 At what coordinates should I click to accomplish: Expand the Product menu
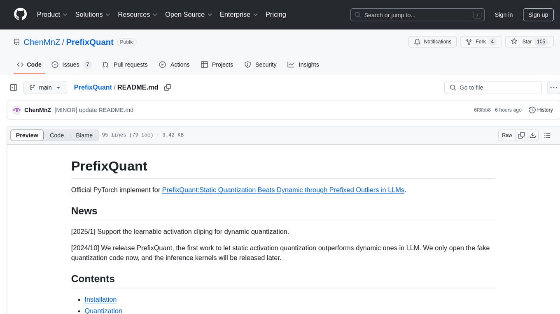tap(52, 14)
